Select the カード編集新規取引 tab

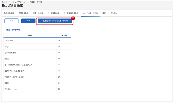click(71, 13)
